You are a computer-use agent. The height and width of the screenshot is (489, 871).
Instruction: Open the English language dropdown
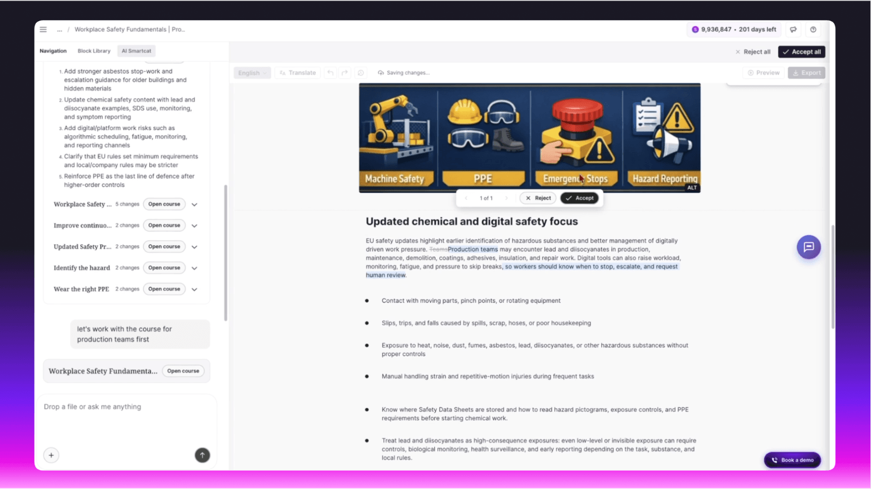point(252,73)
